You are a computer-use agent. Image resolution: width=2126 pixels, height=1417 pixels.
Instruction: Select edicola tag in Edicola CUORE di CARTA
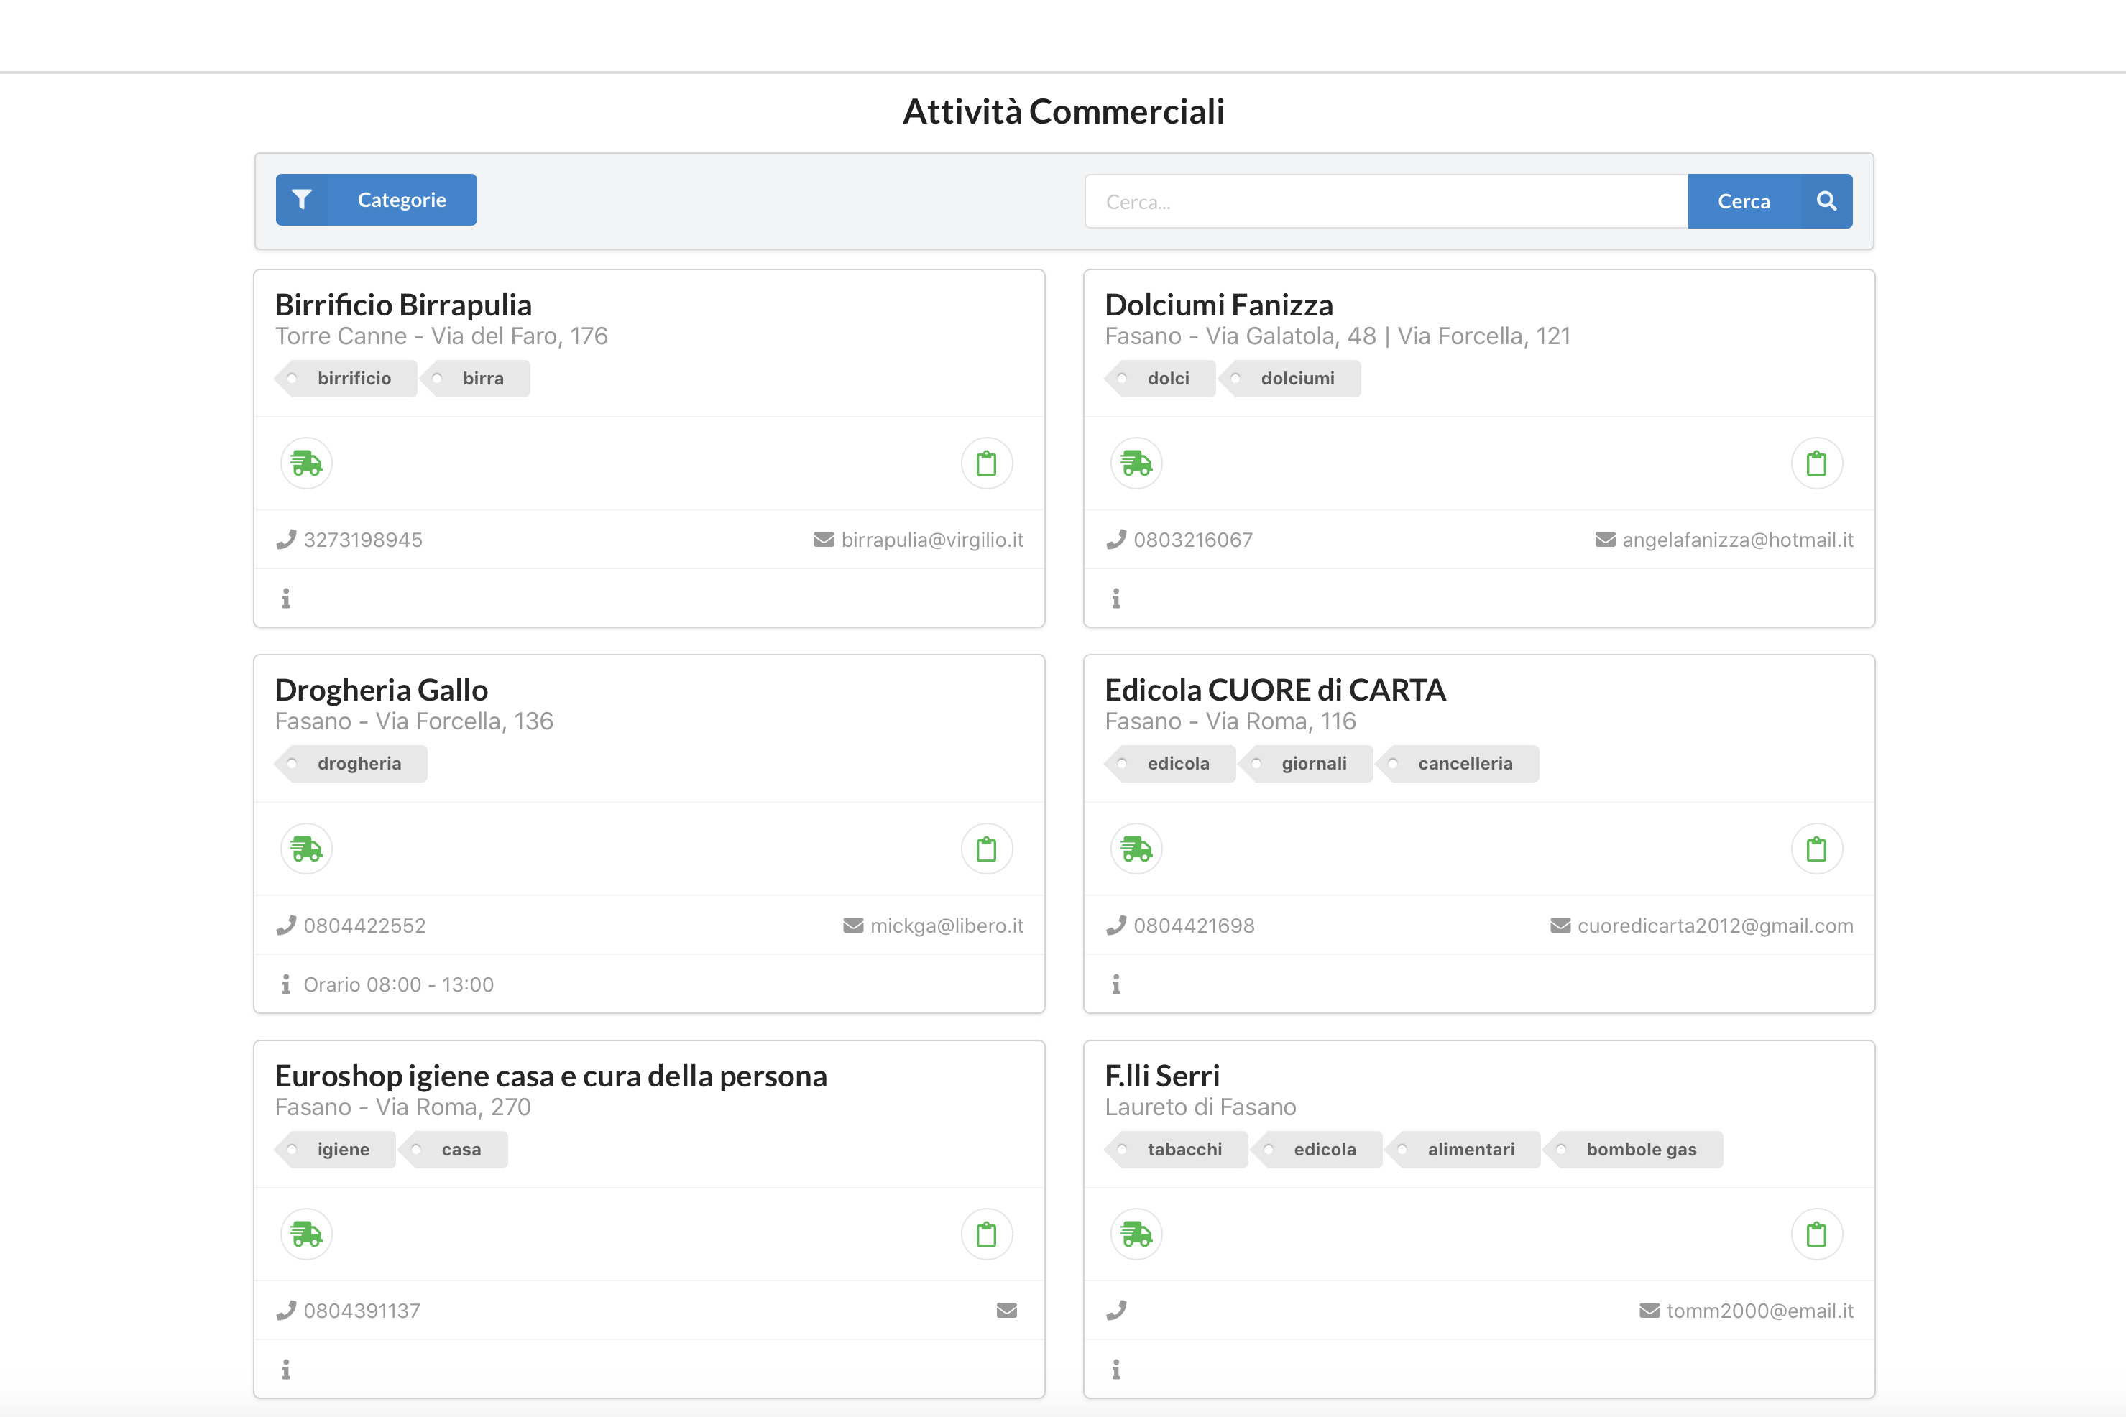[x=1171, y=764]
